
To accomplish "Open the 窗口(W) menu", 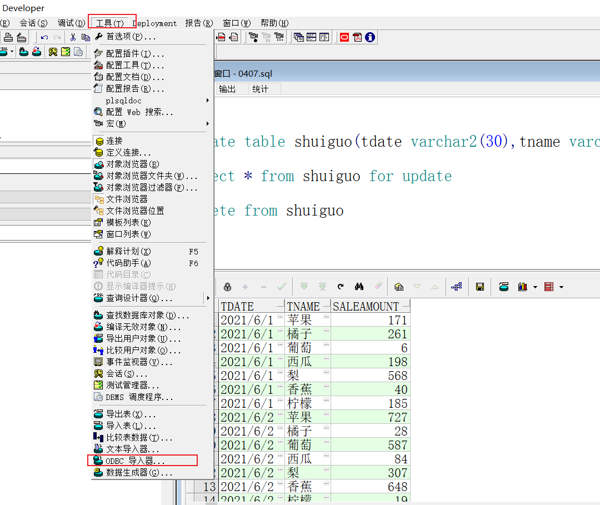I will click(237, 23).
